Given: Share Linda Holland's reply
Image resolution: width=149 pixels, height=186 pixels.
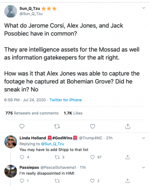Looking at the screenshot, I should (x=128, y=157).
